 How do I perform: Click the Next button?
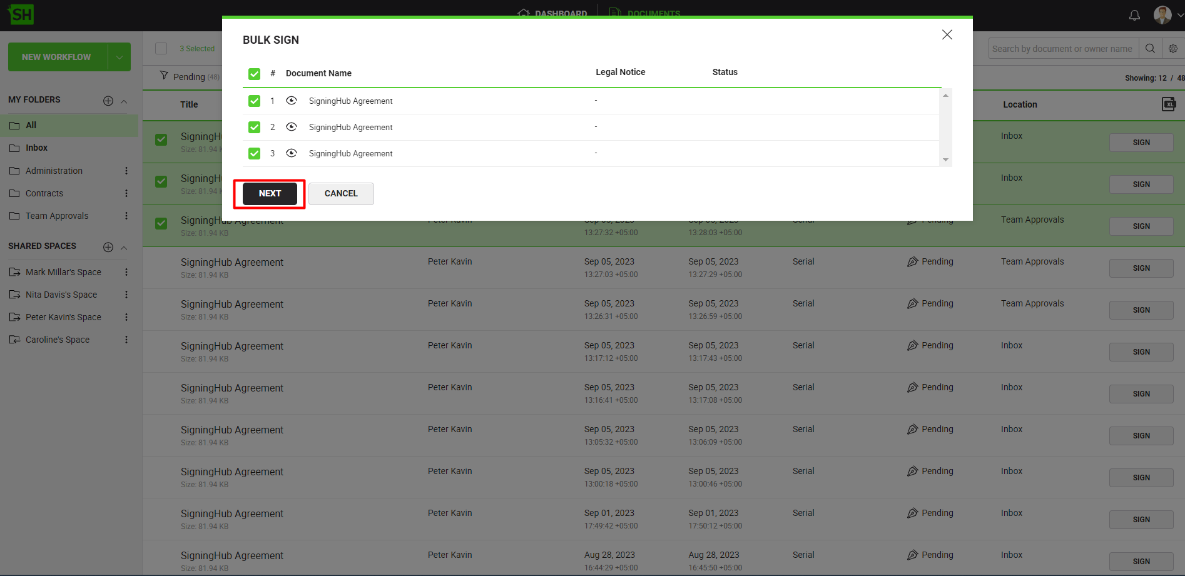[x=270, y=194]
